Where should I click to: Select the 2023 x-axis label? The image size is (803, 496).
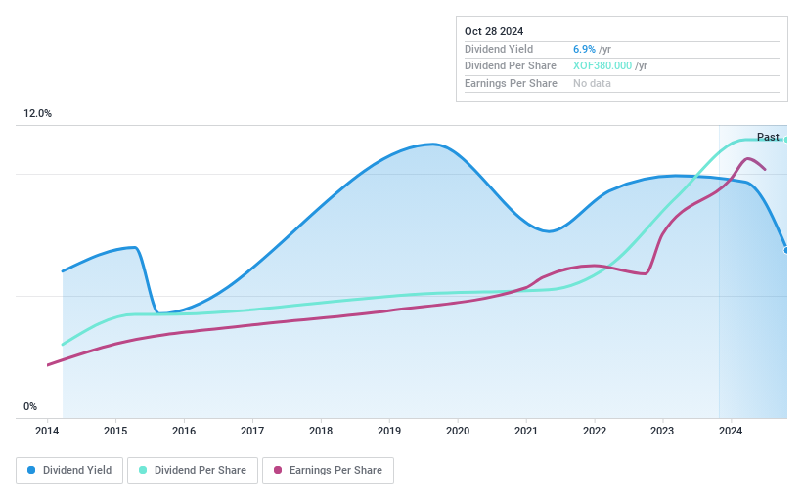[x=662, y=431]
